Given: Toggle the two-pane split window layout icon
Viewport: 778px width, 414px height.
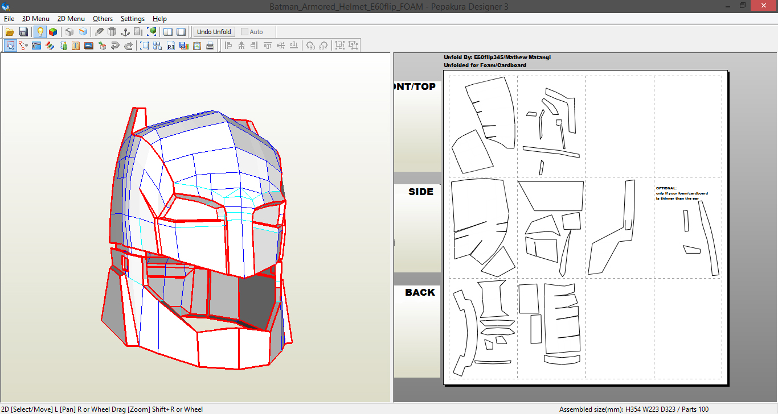Looking at the screenshot, I should coord(168,32).
